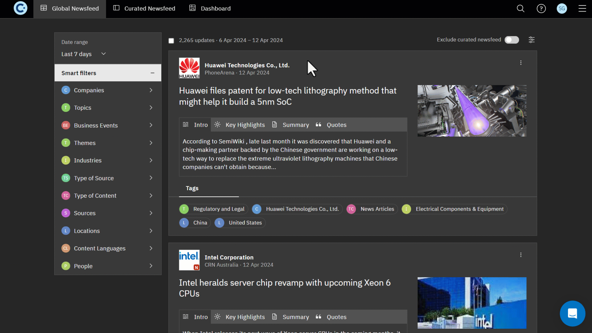Click the Electrical Components & Equipment tag
The width and height of the screenshot is (592, 333).
coord(454,209)
